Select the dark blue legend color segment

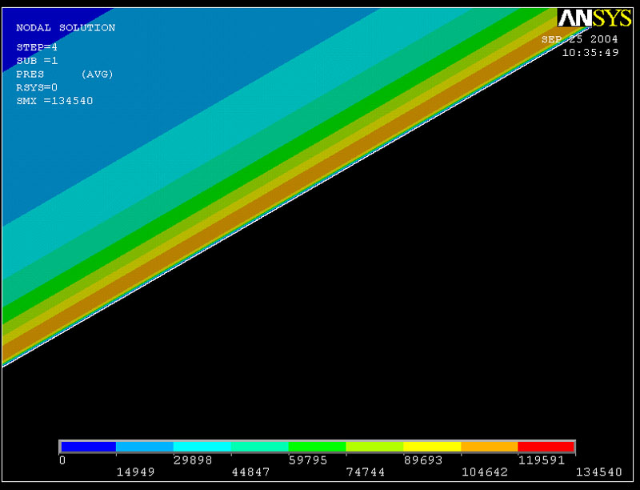[x=89, y=446]
